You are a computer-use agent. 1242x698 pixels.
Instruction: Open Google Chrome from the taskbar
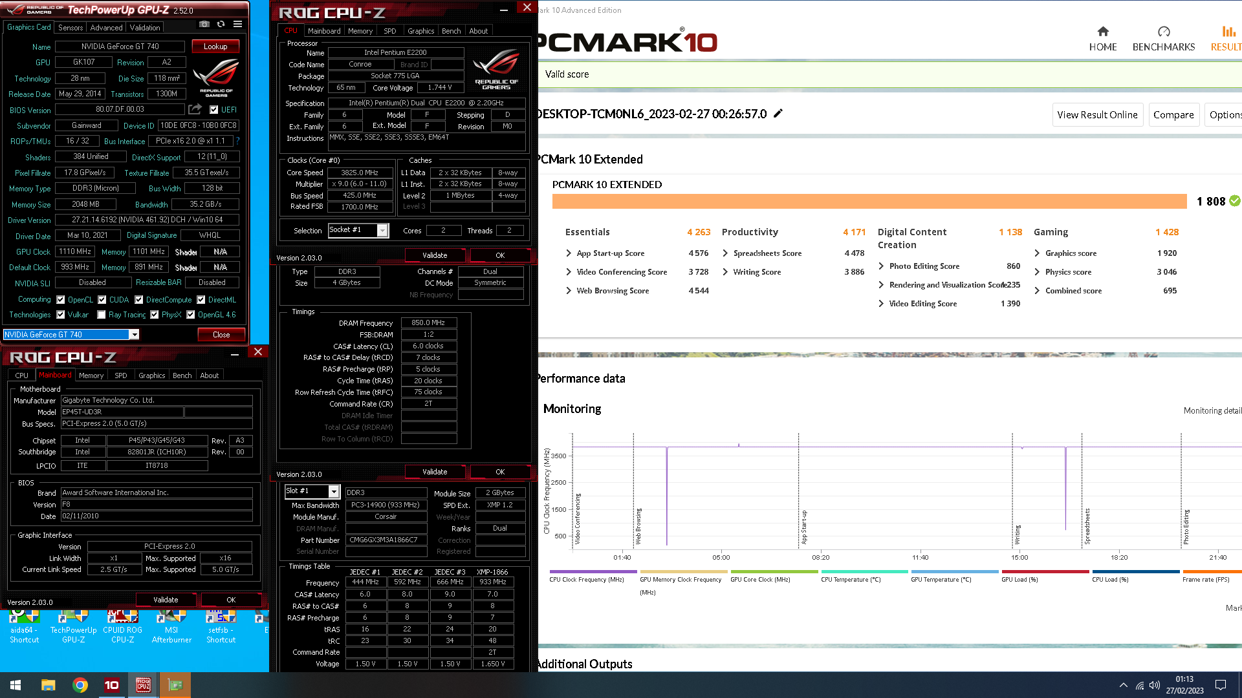80,685
